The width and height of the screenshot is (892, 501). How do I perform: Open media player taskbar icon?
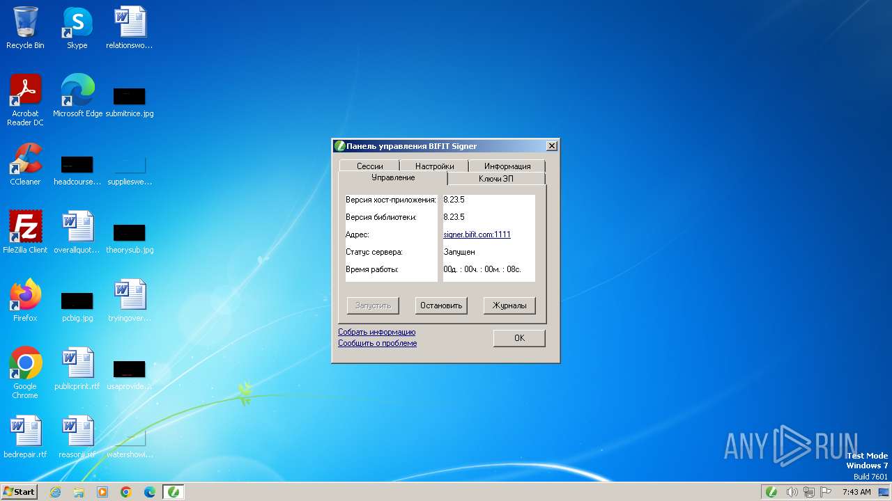[x=102, y=492]
